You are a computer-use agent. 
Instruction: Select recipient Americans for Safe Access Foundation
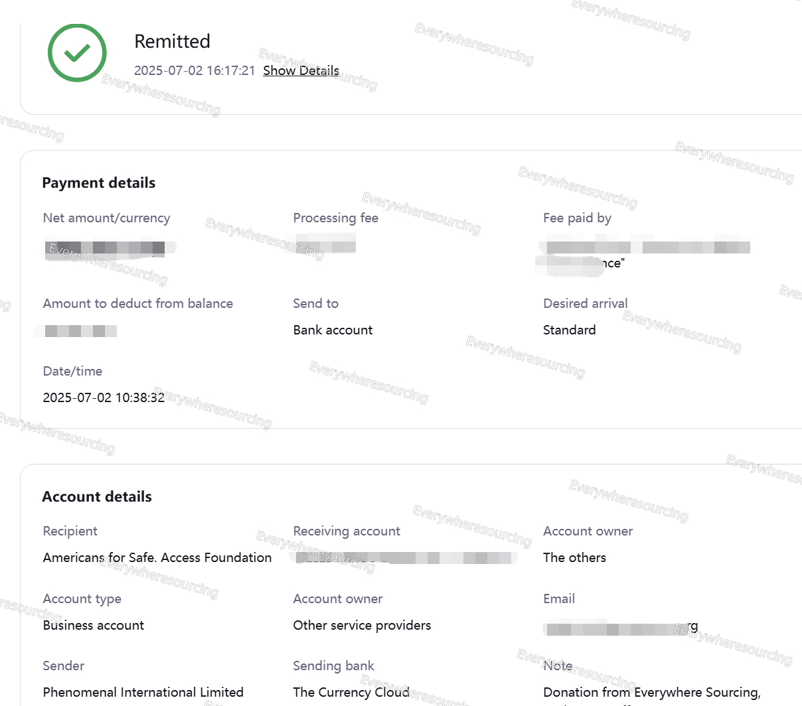[157, 558]
